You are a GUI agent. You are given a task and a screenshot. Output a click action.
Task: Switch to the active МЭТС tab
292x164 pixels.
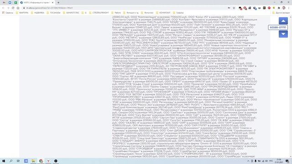(37, 3)
